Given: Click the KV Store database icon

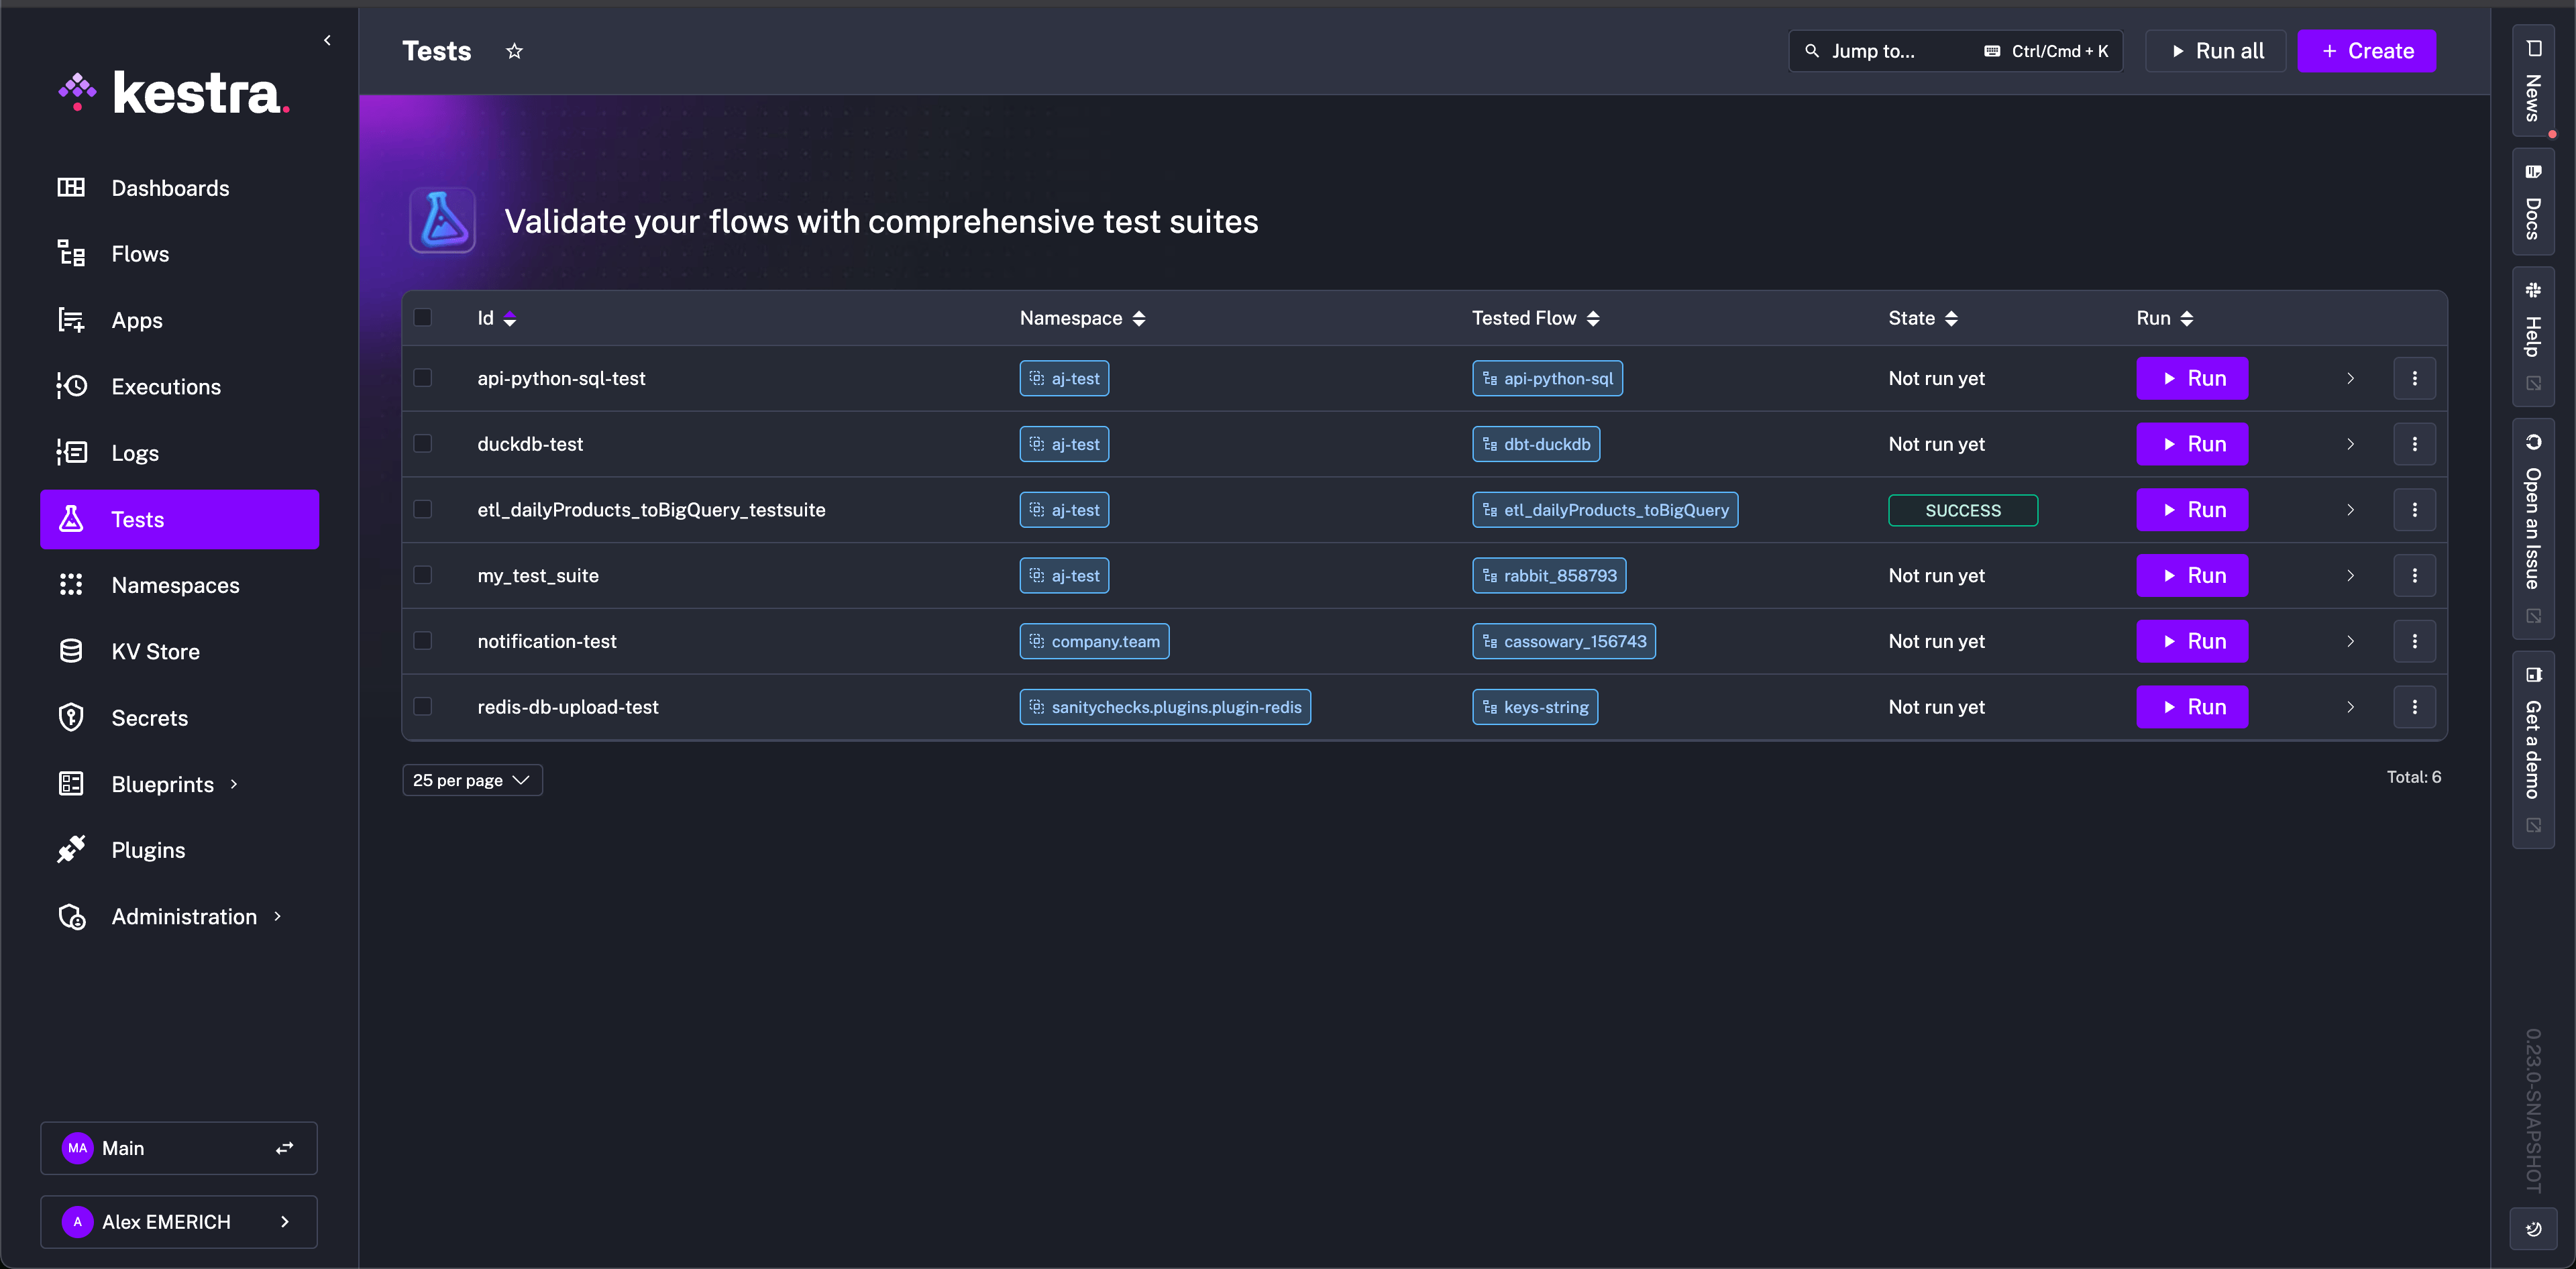Looking at the screenshot, I should [71, 651].
